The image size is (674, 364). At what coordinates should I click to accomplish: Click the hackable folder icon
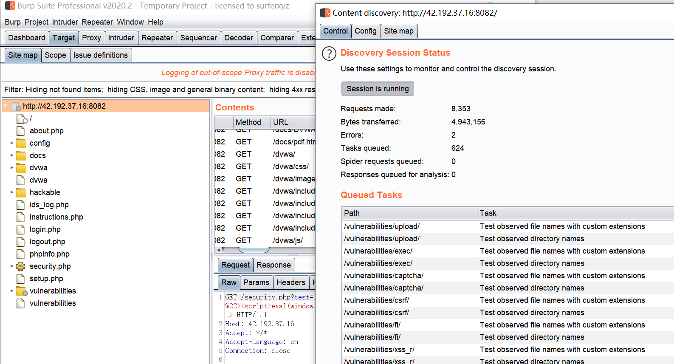(x=21, y=192)
